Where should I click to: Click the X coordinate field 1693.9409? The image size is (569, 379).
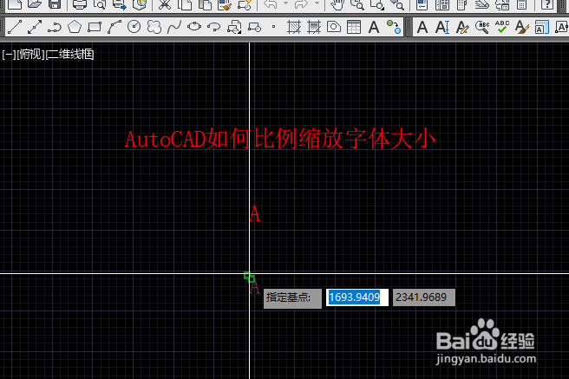coord(357,297)
